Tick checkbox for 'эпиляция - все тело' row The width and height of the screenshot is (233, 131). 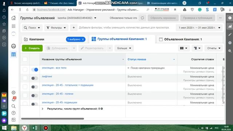25,70
